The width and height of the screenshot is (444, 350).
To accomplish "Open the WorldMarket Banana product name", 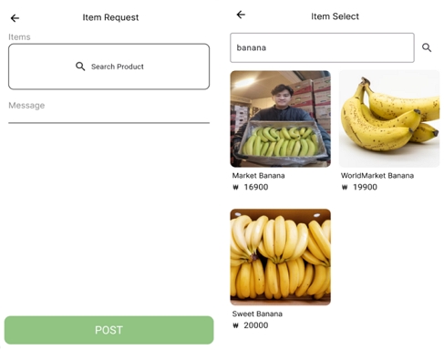I will pos(377,176).
